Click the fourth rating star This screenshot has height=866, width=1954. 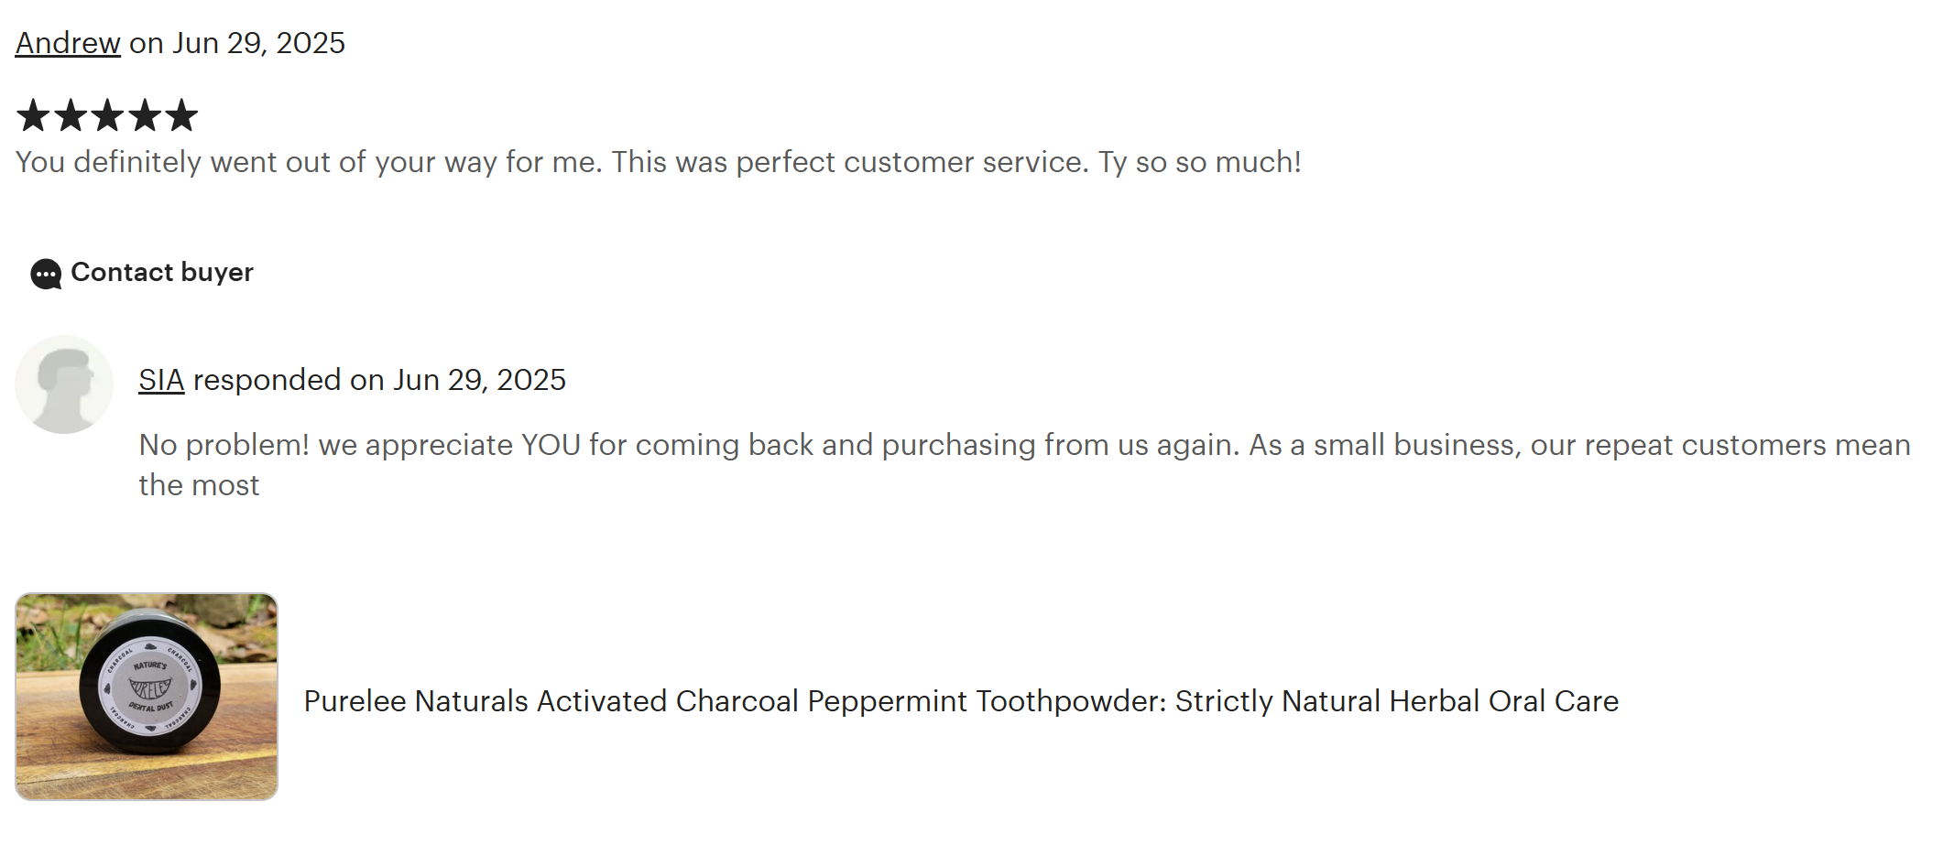145,115
